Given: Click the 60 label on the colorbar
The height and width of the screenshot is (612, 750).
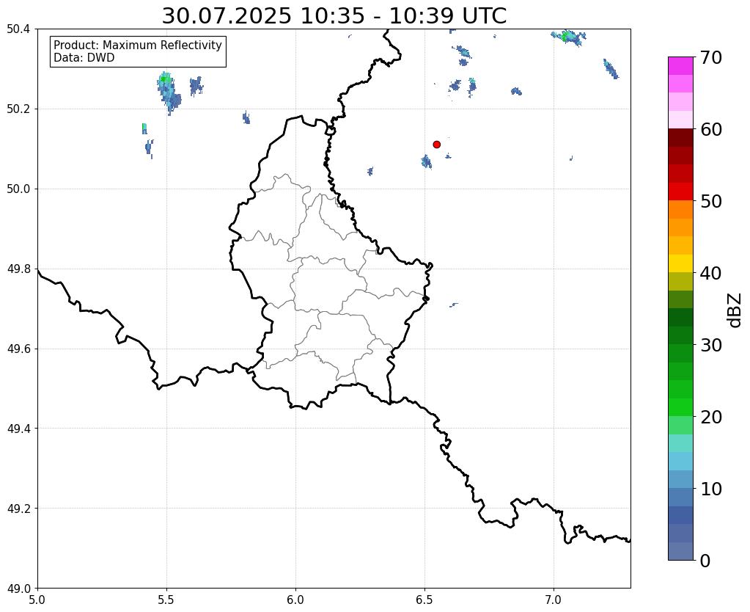Looking at the screenshot, I should [711, 129].
